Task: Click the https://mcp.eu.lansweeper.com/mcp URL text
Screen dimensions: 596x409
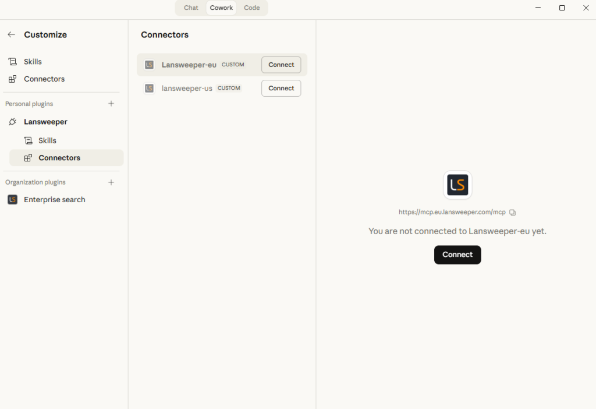Action: point(452,212)
